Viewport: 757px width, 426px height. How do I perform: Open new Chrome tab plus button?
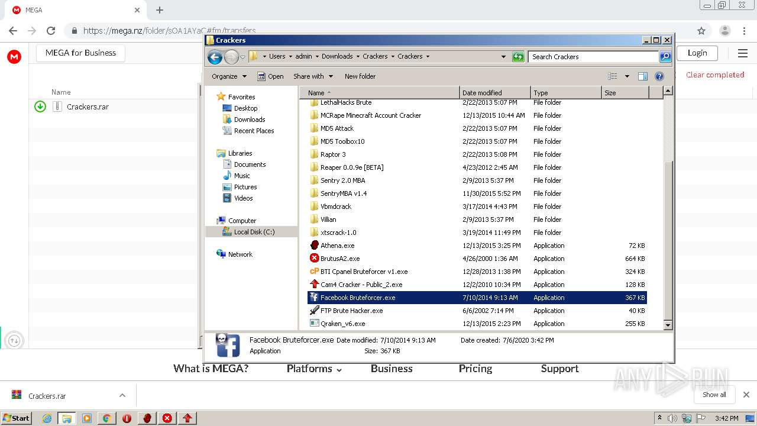tap(160, 10)
